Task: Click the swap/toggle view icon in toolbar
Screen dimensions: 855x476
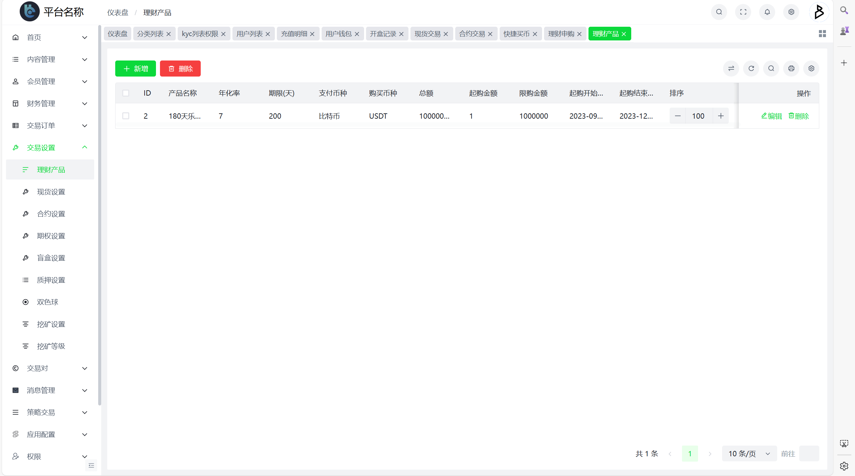Action: point(731,69)
